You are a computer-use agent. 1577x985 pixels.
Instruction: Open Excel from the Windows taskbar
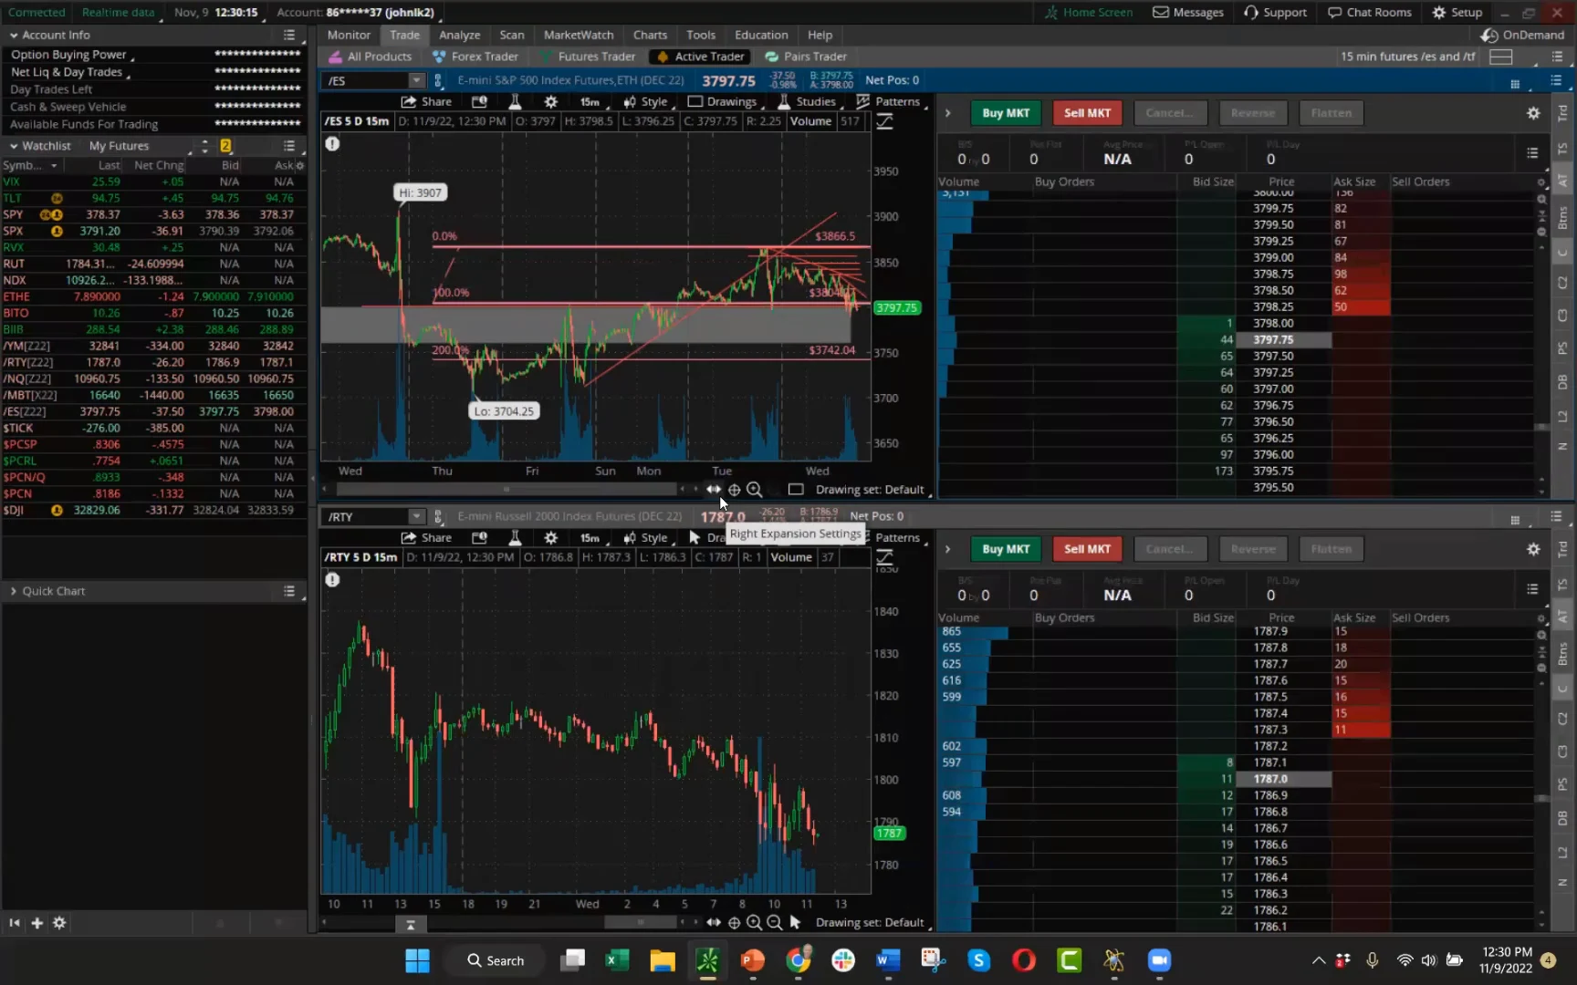tap(617, 959)
